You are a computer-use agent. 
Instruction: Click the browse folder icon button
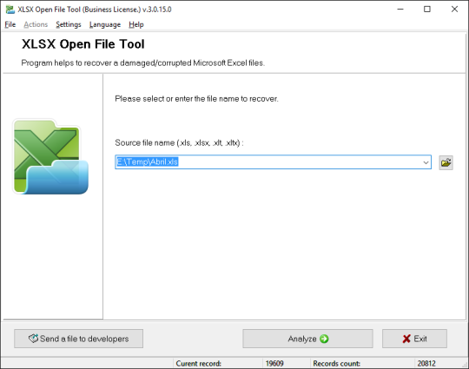[x=446, y=162]
